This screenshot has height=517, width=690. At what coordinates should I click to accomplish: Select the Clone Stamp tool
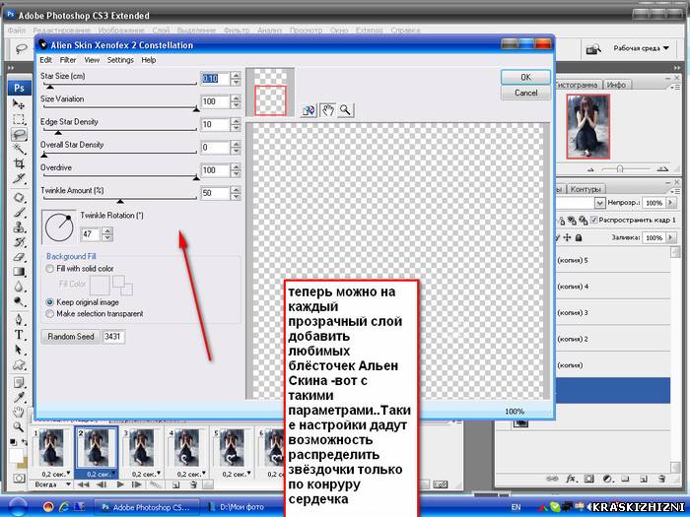19,227
